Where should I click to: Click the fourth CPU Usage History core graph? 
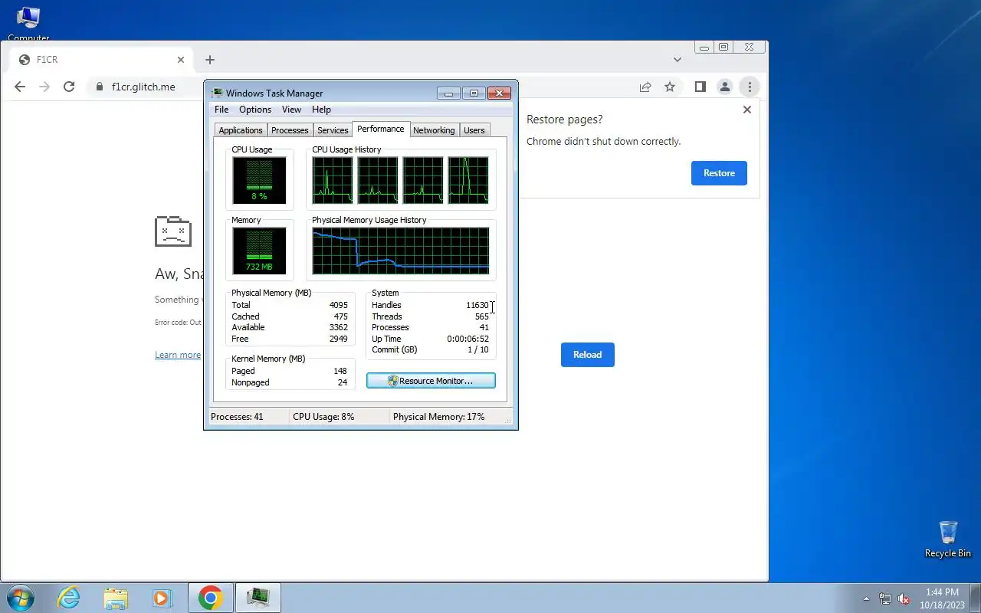468,180
